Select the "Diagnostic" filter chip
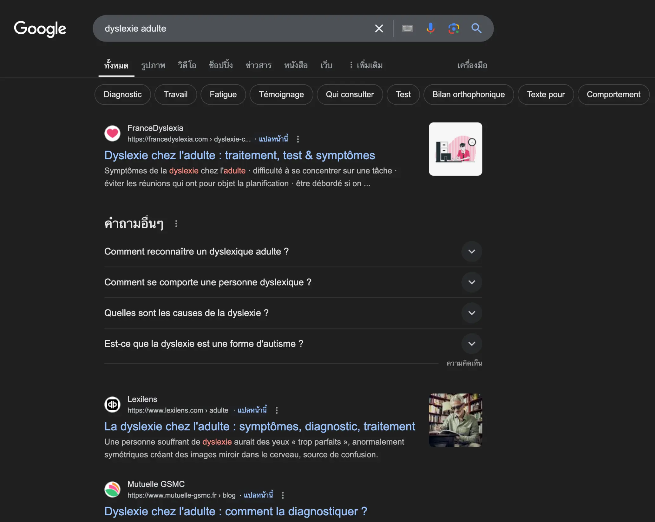Viewport: 655px width, 522px height. pos(122,95)
